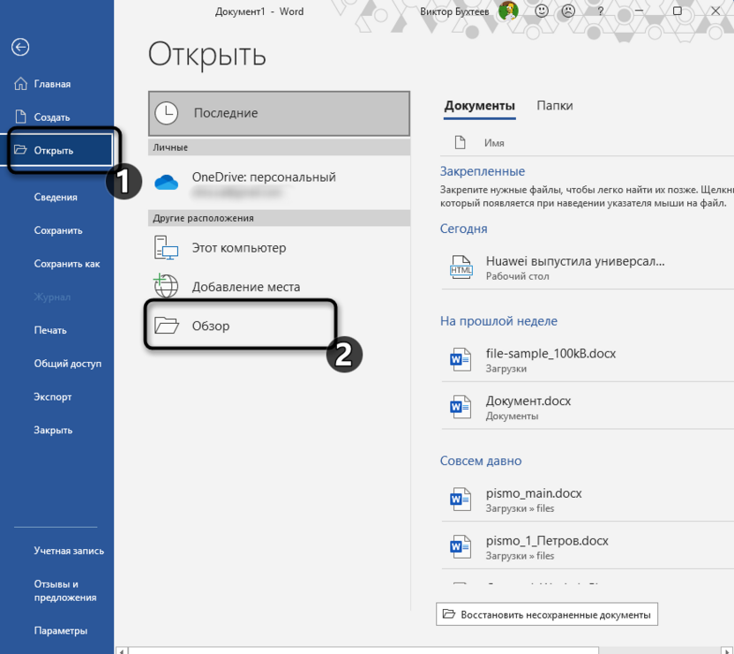Viewport: 734px width, 654px height.
Task: Select OneDrive: персональный location
Action: (279, 183)
